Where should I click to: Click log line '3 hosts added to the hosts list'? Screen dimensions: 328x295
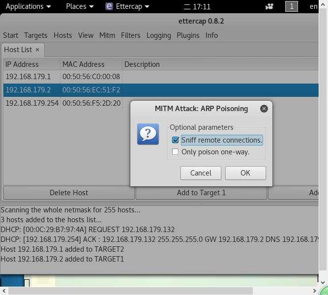[x=51, y=220]
